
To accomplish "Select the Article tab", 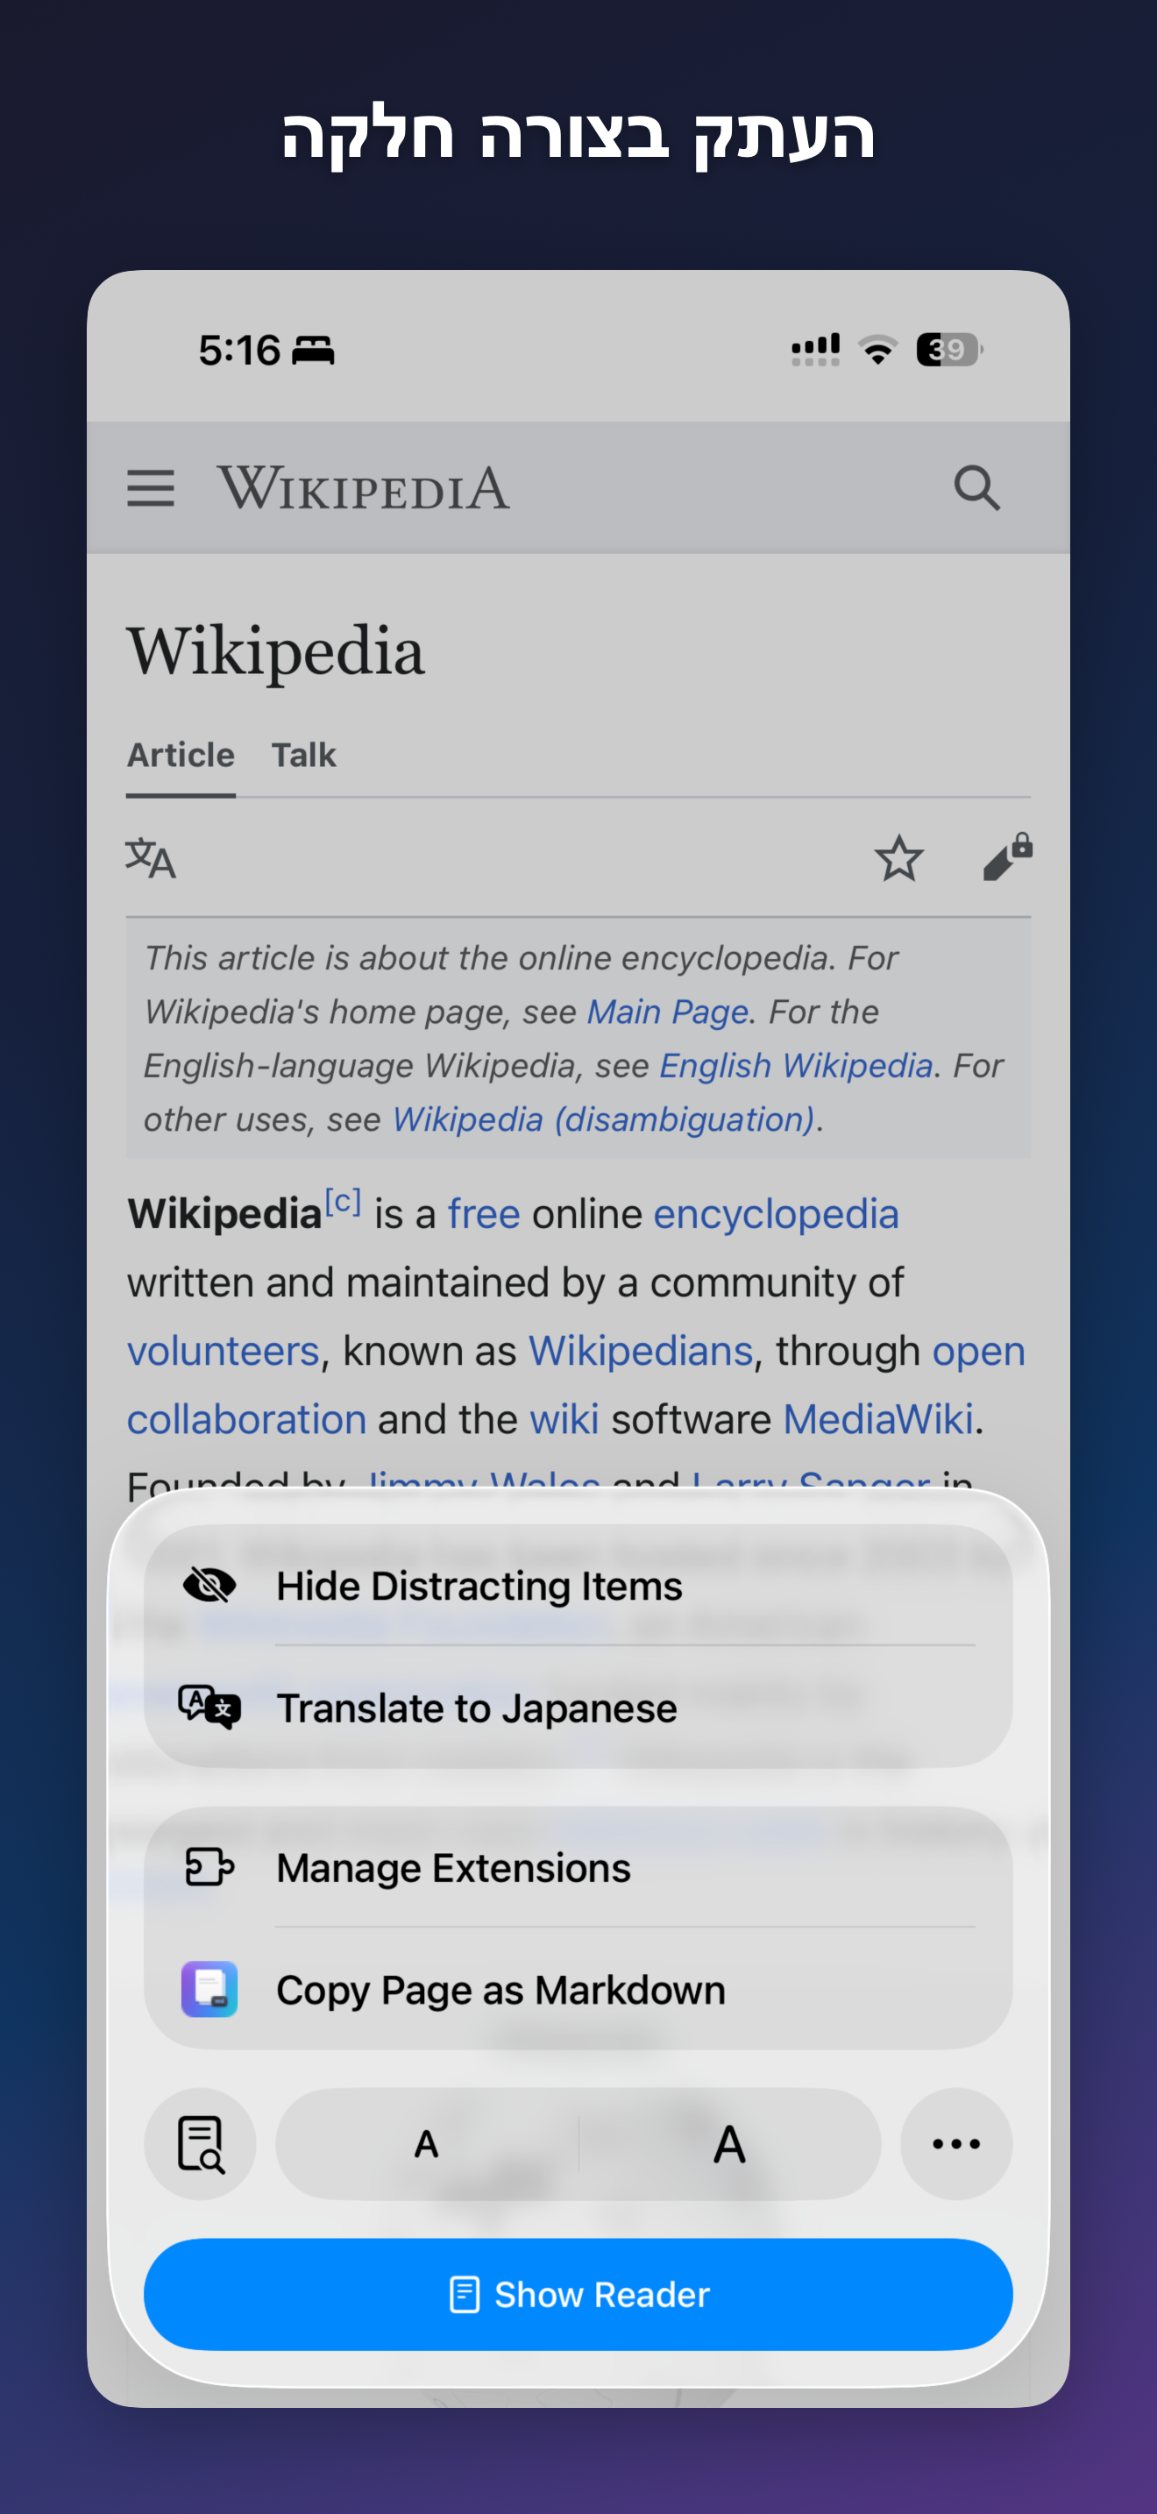I will click(181, 756).
